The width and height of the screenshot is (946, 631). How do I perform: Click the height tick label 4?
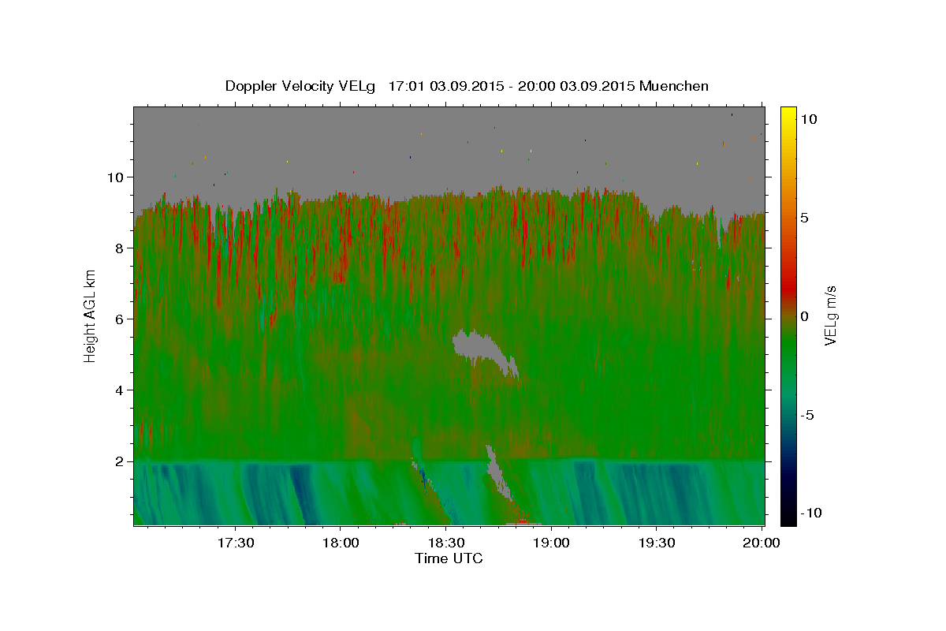(121, 390)
